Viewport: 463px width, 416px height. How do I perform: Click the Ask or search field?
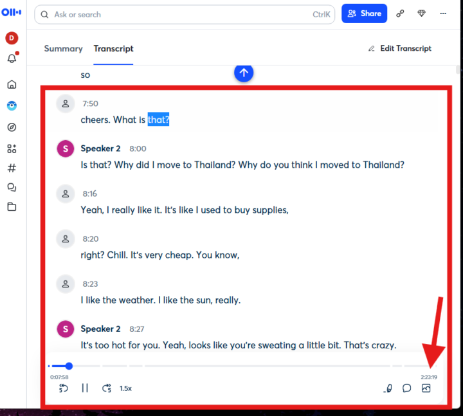[185, 15]
